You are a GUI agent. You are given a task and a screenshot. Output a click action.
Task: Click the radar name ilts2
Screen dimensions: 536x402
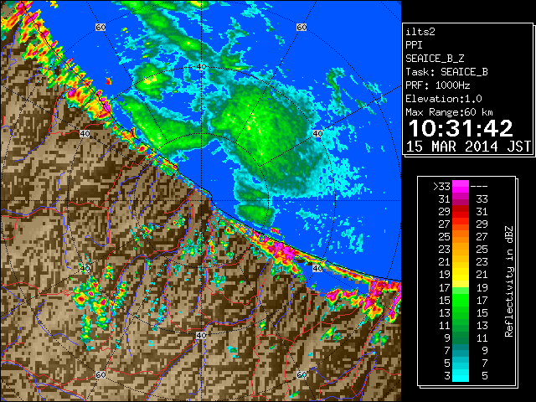(420, 32)
